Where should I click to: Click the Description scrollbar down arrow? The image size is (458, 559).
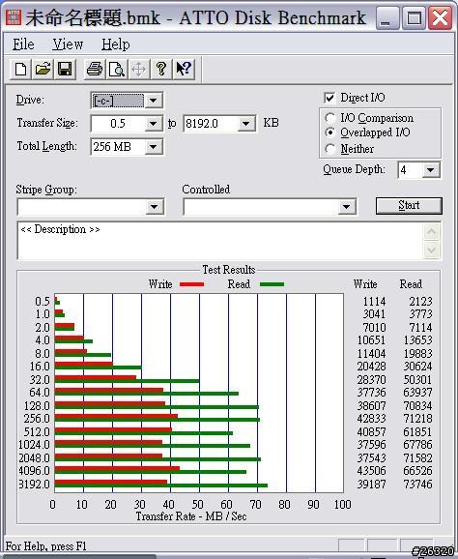pyautogui.click(x=431, y=250)
